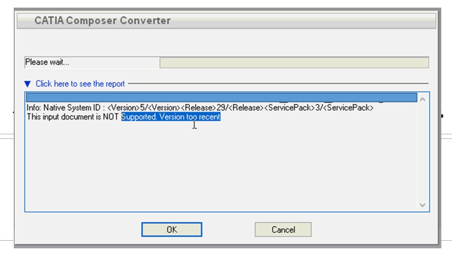
Task: Click the 'Info: Native System ID' report line
Action: point(200,108)
